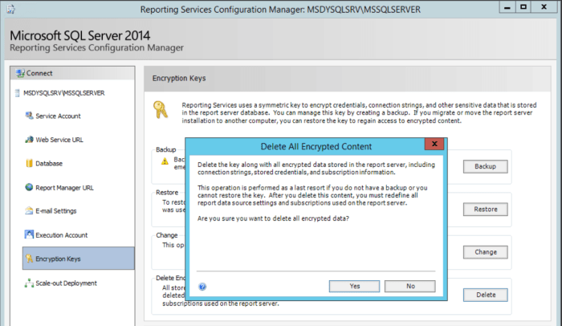Click the Execution Account icon
Screen dimensions: 562x326
tap(29, 234)
